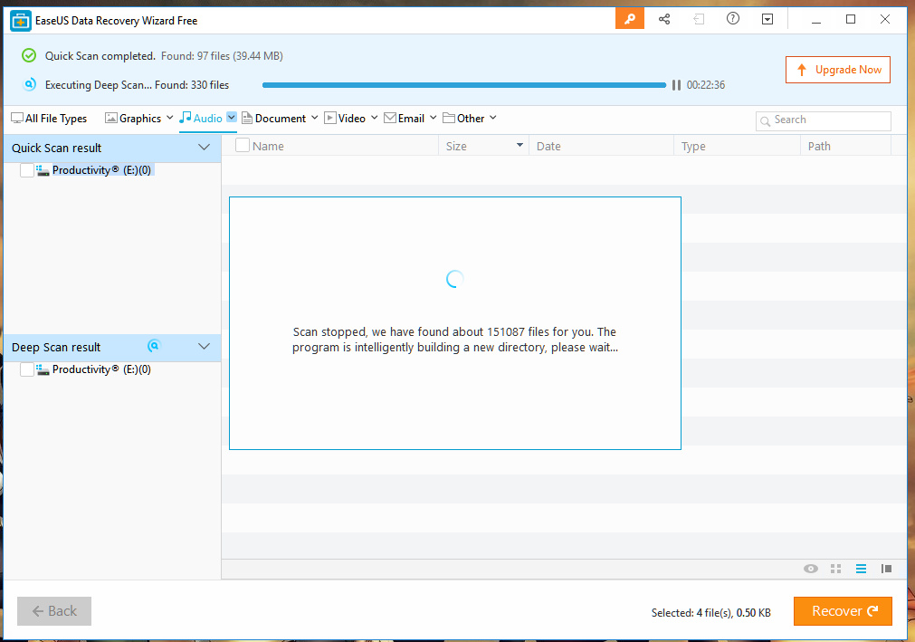
Task: Open the title bar dropdown menu icon
Action: point(767,19)
